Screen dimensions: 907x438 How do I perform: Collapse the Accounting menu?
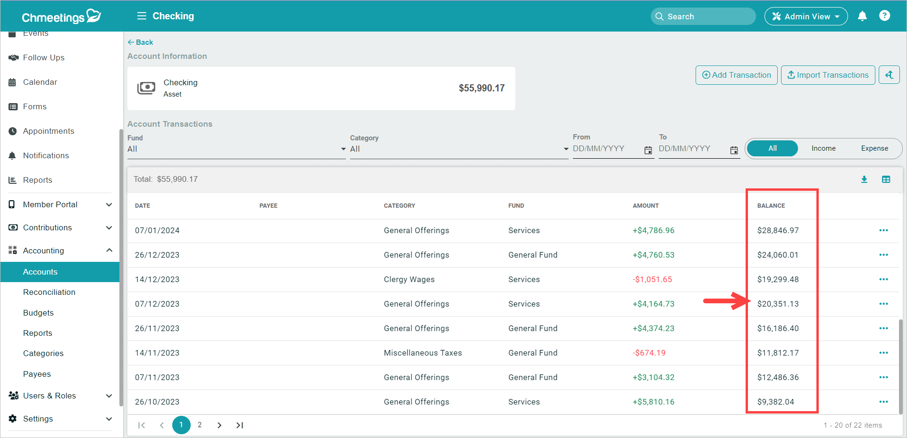click(60, 251)
